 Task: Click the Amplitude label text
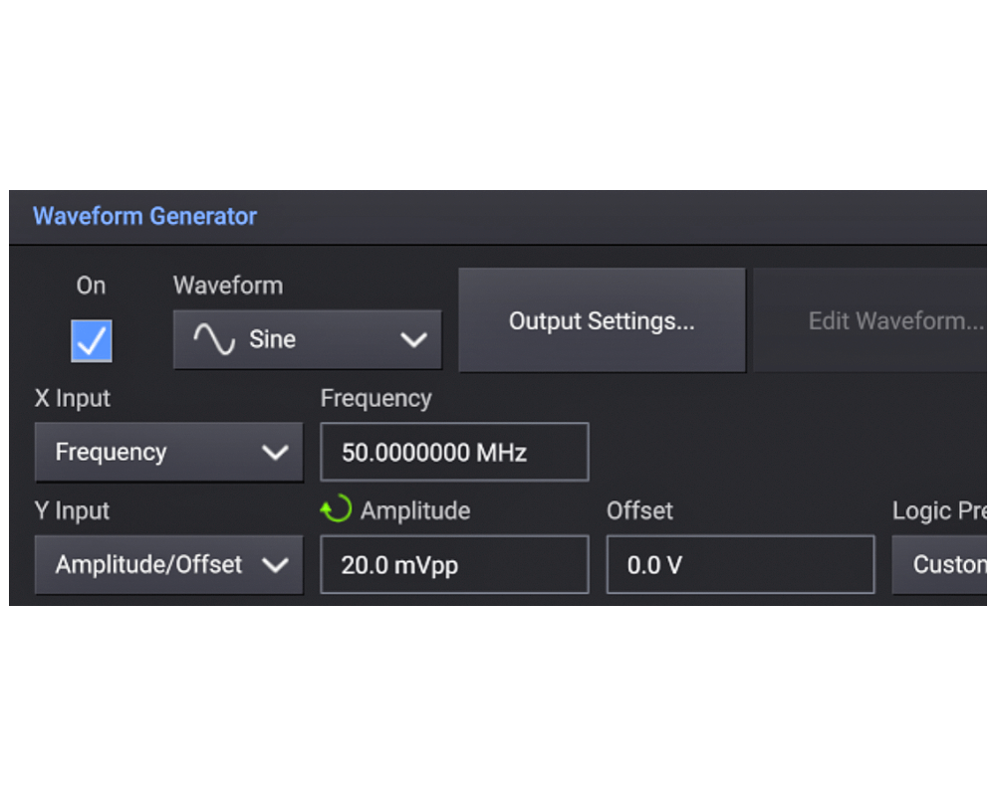coord(415,510)
